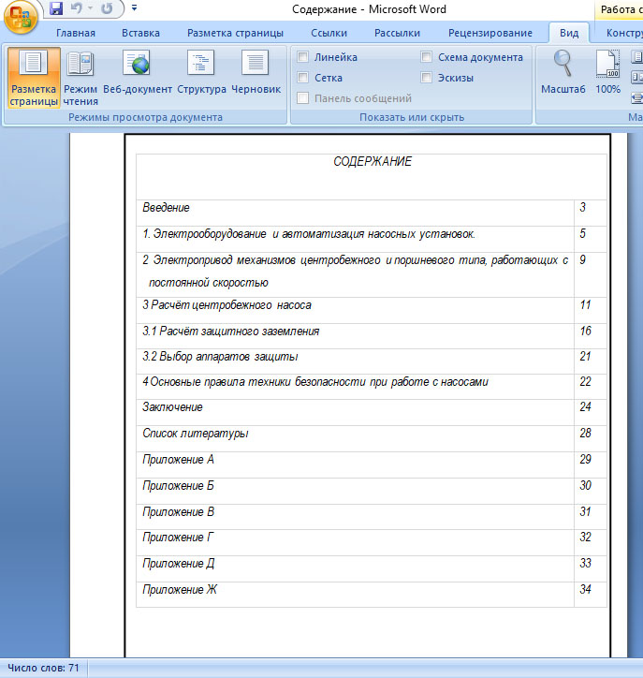Expand the quick access toolbar customize arrow

click(134, 9)
